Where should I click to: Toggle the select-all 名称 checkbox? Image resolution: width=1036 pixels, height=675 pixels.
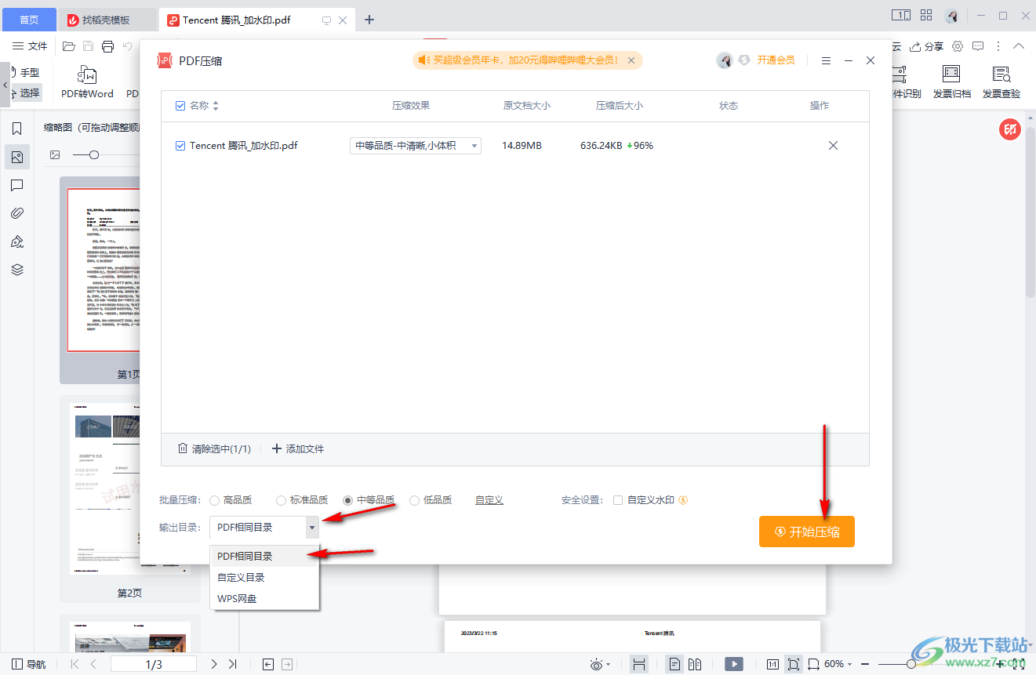(x=180, y=105)
